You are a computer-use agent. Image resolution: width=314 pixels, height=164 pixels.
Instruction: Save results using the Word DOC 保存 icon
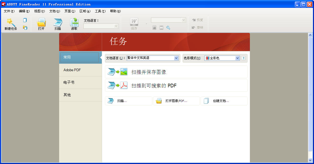tap(134, 22)
